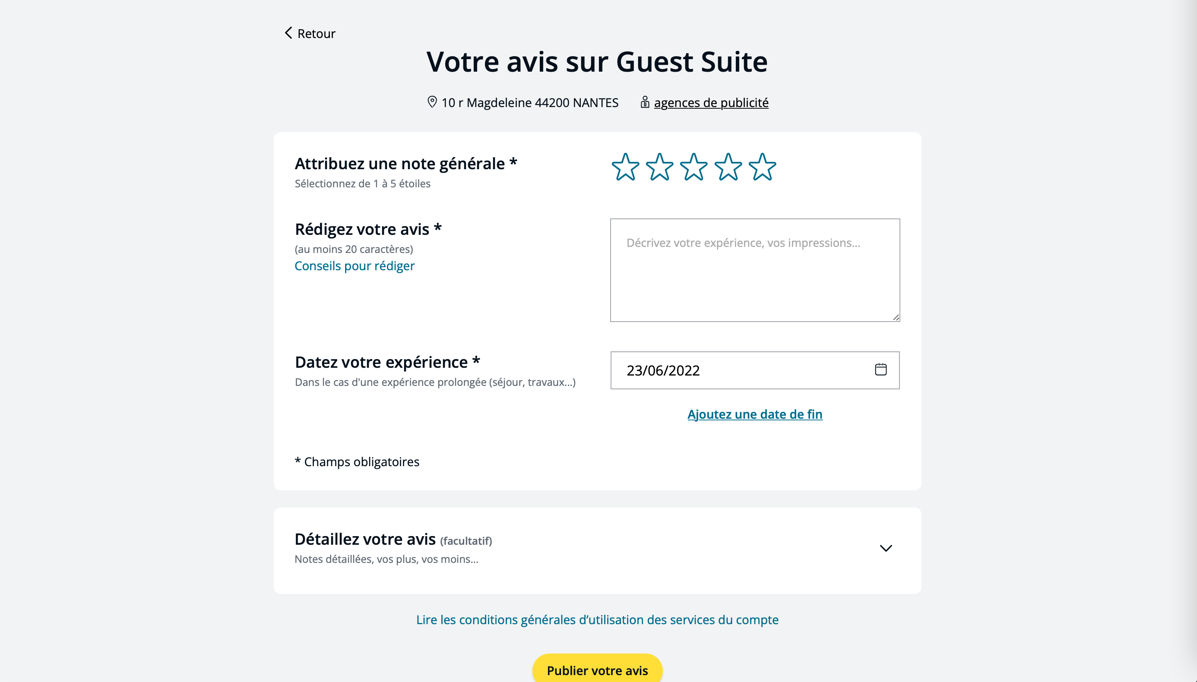Viewport: 1197px width, 682px height.
Task: Click the first rating star
Action: tap(625, 167)
